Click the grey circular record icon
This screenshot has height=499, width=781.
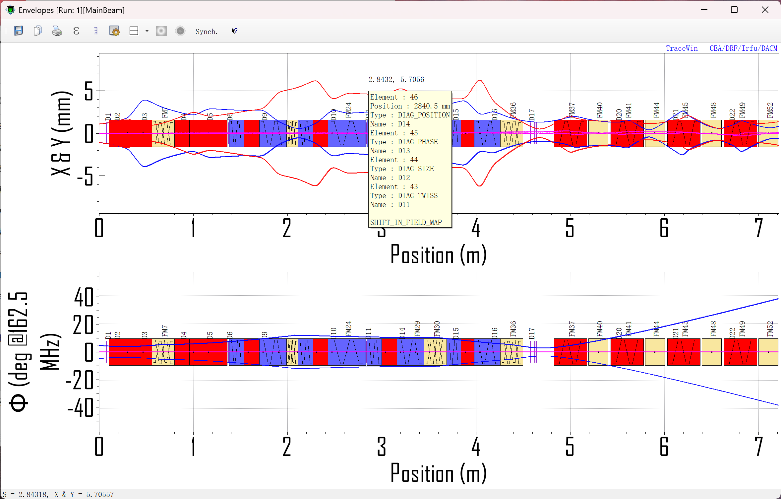[x=180, y=31]
